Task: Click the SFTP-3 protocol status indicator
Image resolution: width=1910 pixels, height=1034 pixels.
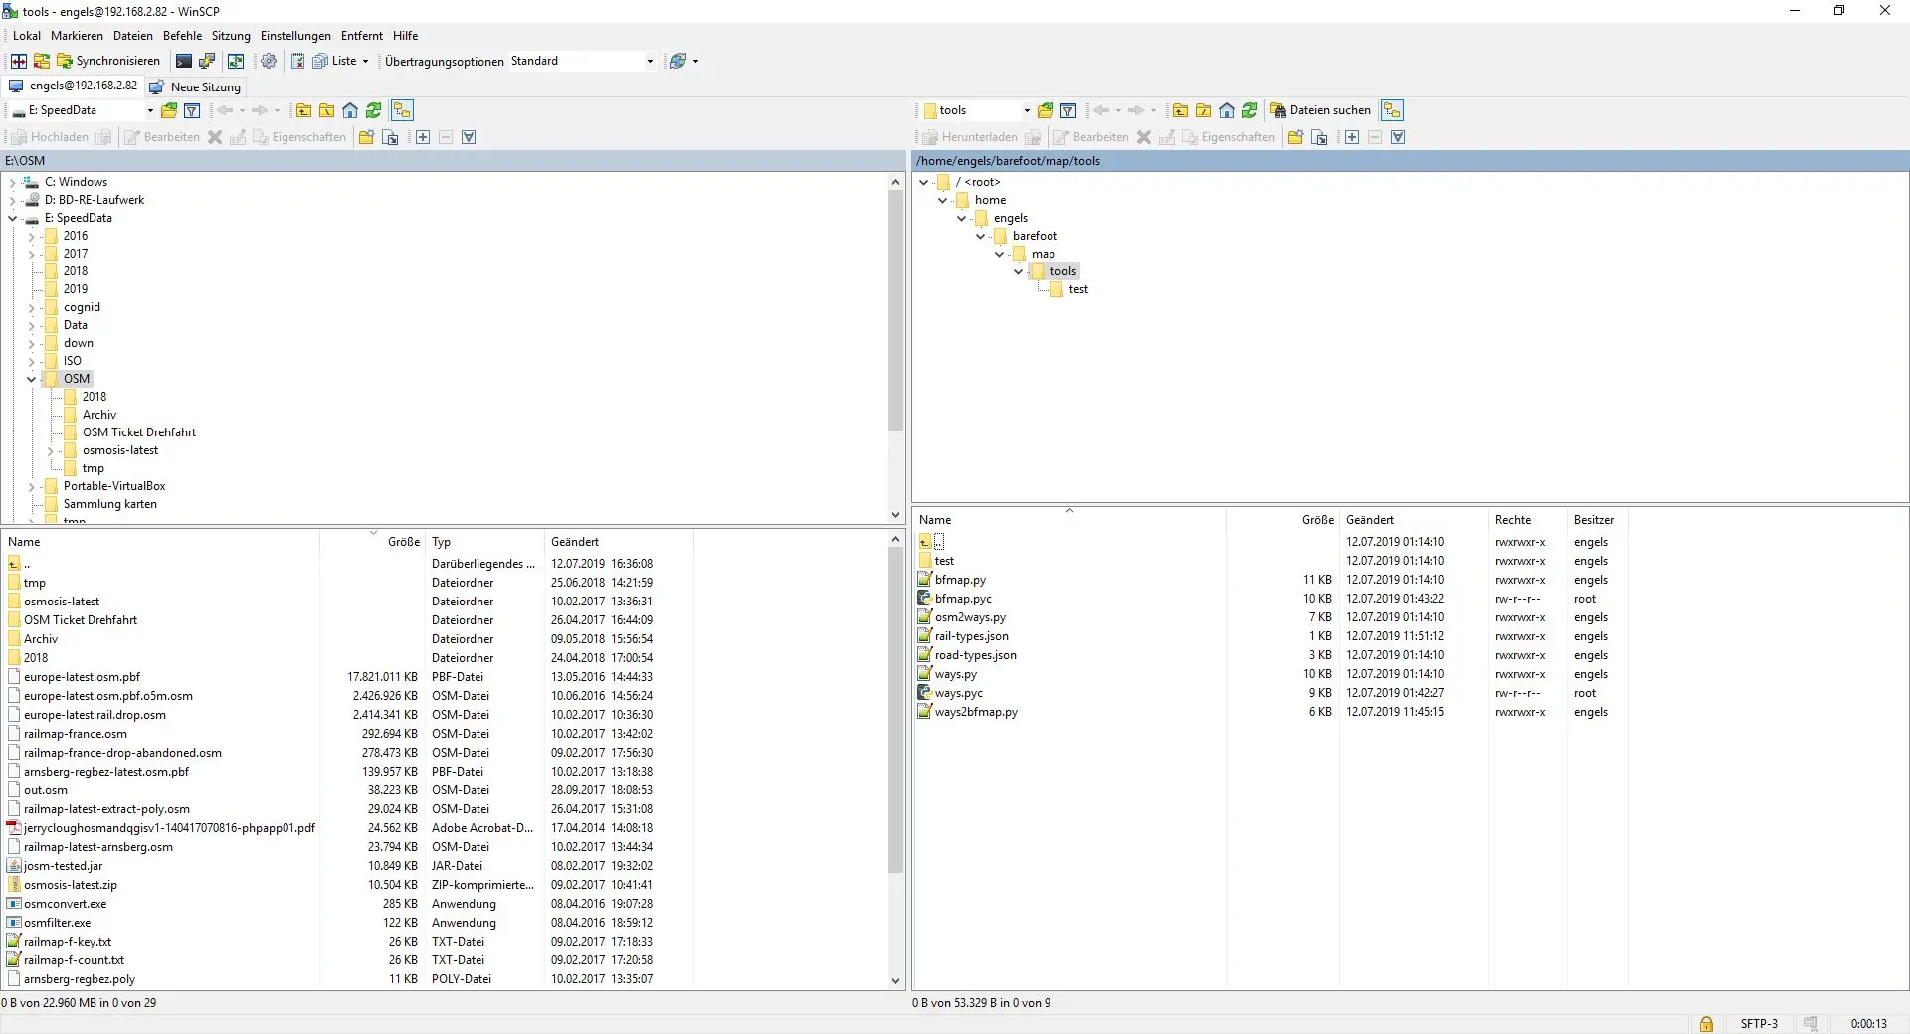Action: click(x=1759, y=1024)
